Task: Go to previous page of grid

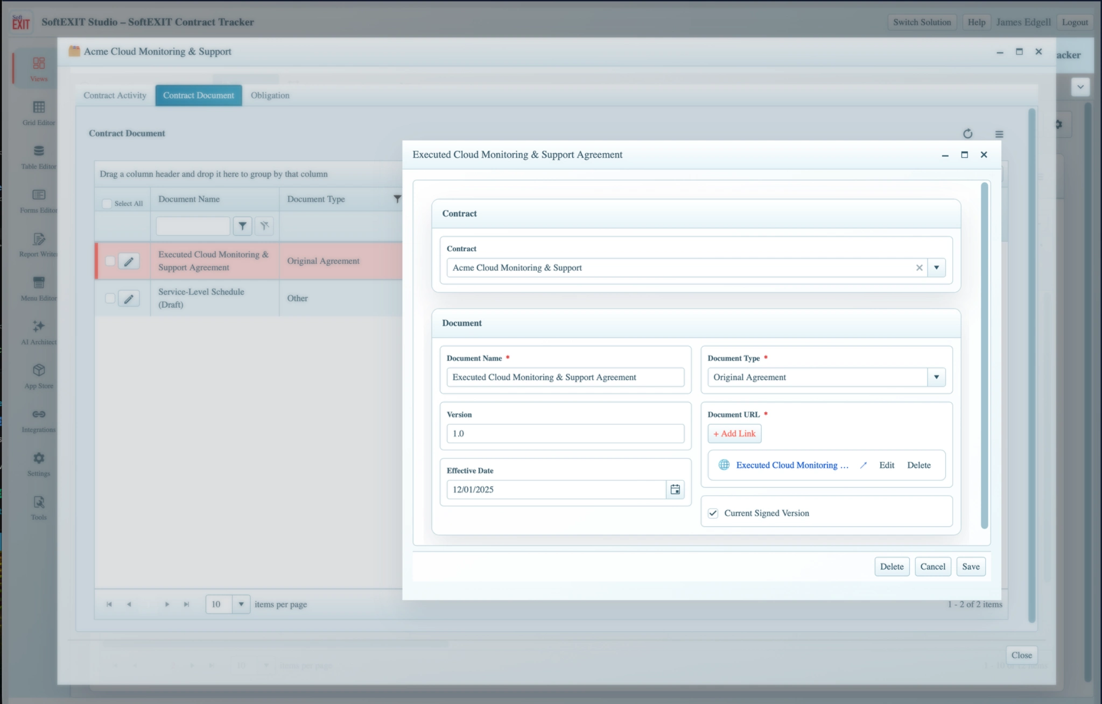Action: point(129,604)
